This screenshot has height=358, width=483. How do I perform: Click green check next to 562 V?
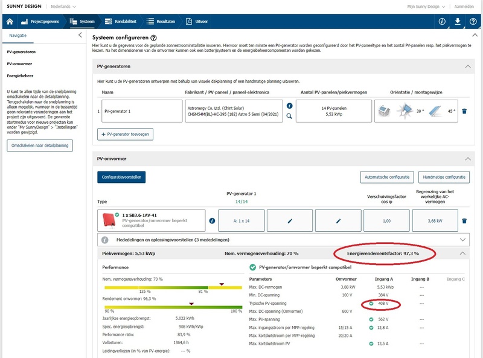click(x=371, y=319)
